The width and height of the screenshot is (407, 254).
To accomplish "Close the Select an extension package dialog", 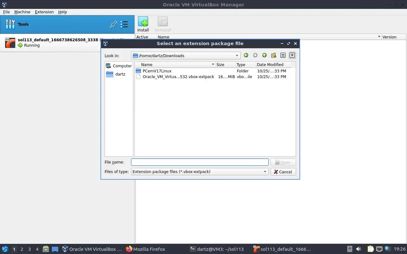I will [x=295, y=43].
